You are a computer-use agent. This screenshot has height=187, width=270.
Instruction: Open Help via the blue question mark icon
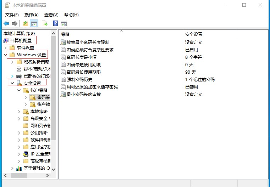coord(55,24)
